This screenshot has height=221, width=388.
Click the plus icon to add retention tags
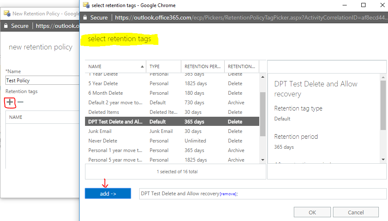(x=9, y=102)
